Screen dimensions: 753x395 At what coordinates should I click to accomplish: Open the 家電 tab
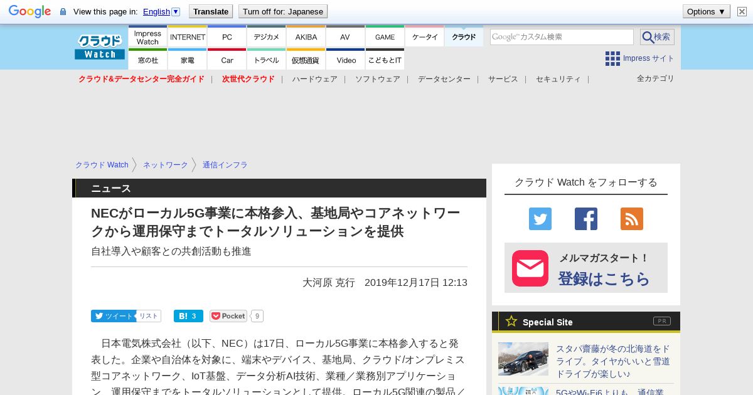tap(187, 60)
